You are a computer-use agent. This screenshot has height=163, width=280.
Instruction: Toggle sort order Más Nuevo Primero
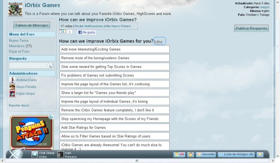coord(118,26)
